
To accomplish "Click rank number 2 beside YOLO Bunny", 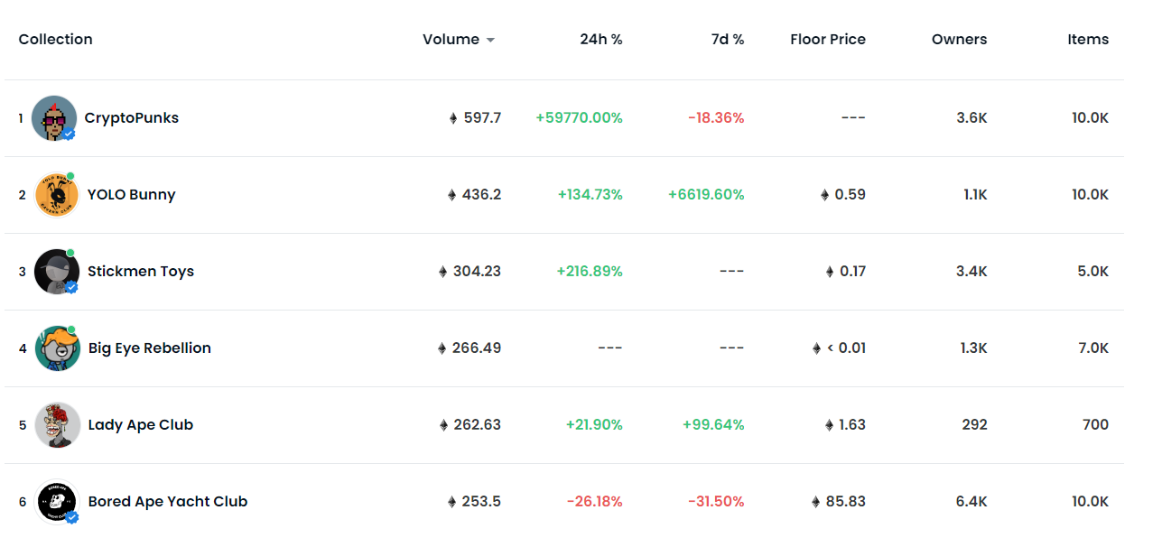I will pos(22,195).
